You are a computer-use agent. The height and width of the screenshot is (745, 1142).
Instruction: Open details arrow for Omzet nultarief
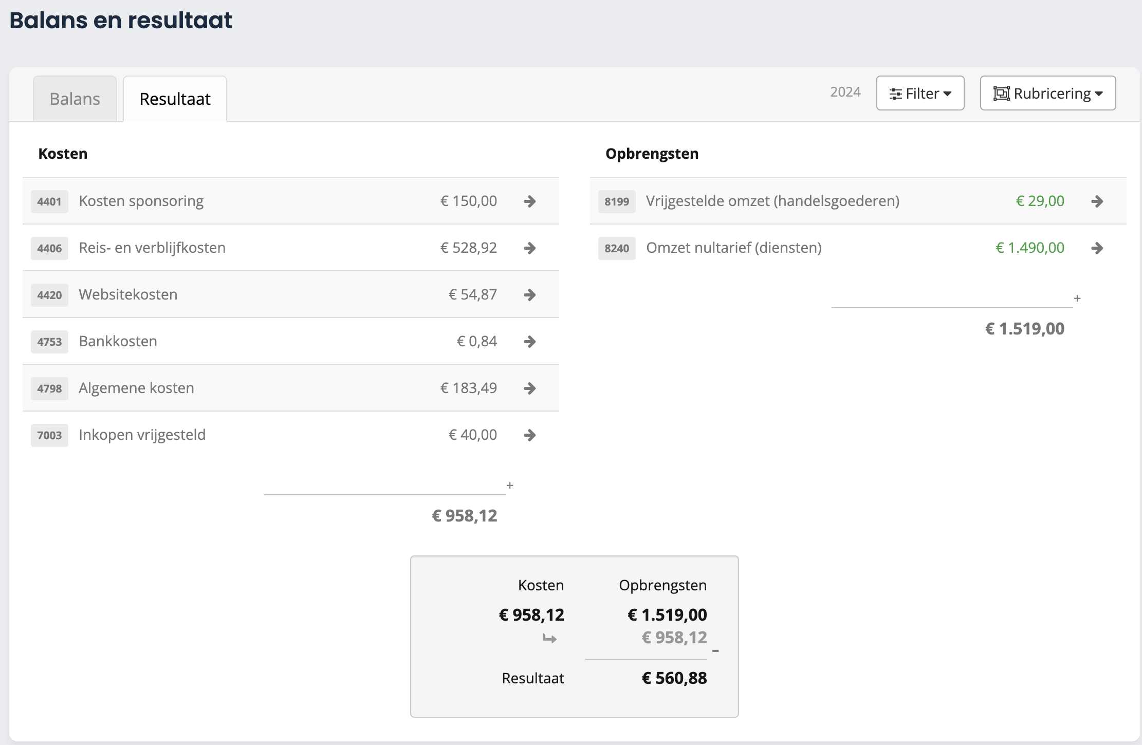pyautogui.click(x=1097, y=248)
